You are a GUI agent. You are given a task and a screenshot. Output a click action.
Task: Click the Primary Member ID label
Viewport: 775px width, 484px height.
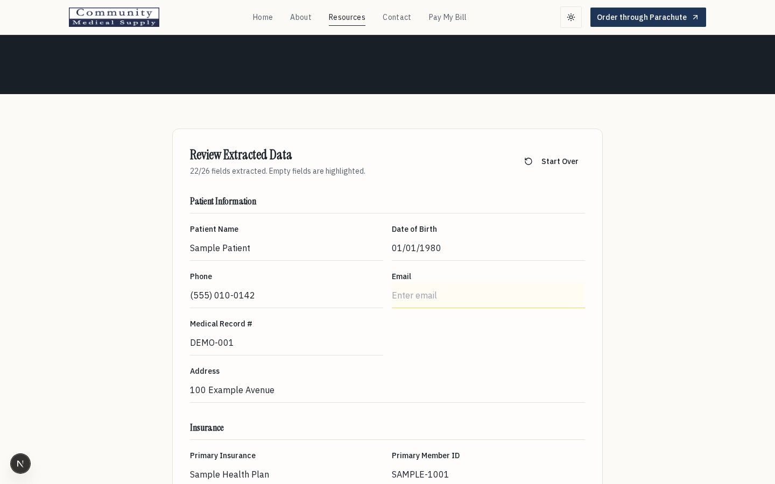point(426,455)
